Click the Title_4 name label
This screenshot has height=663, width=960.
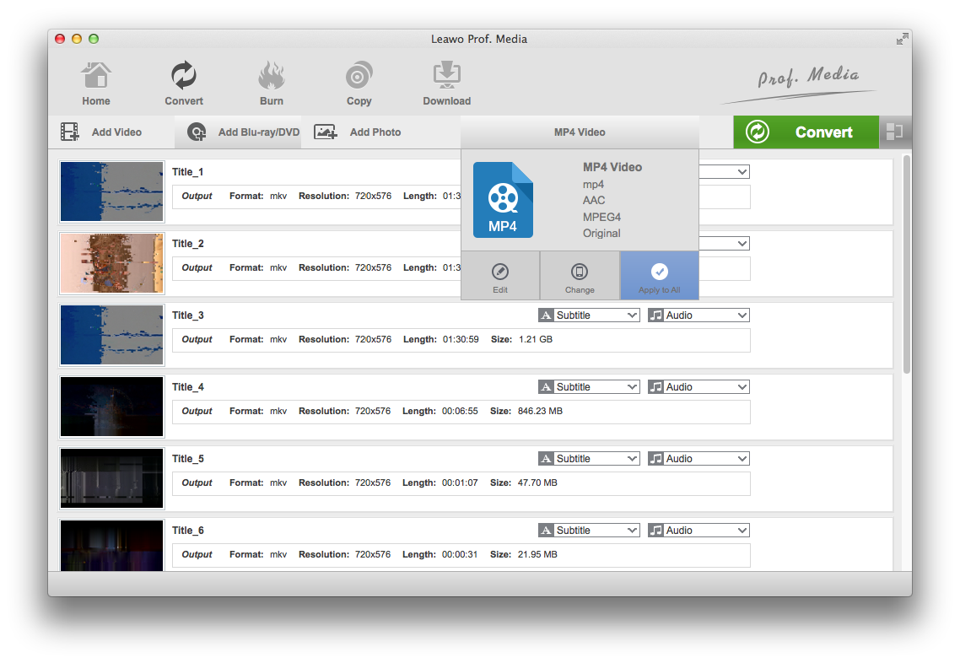[x=187, y=387]
